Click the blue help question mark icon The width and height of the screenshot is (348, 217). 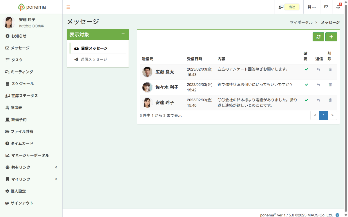(x=337, y=215)
